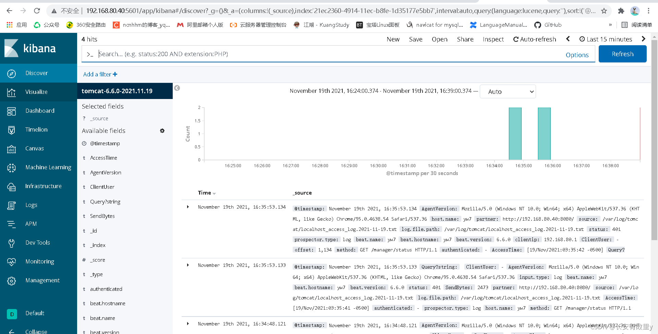Click Add a filter
This screenshot has width=658, height=334.
click(100, 74)
